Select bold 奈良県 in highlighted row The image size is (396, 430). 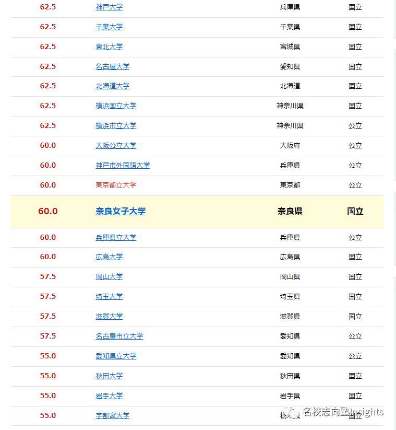pos(290,211)
